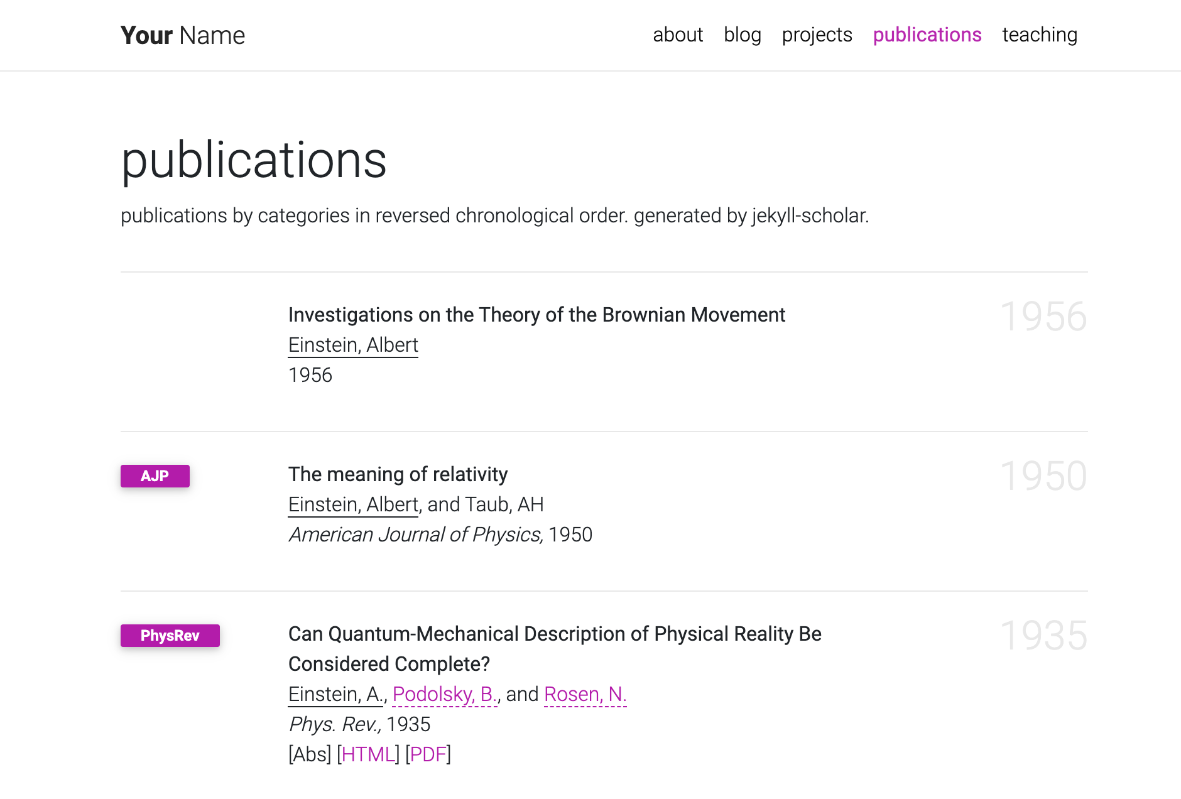Click the Can Quantum-Mechanical Description title
This screenshot has width=1181, height=799.
pyautogui.click(x=554, y=634)
